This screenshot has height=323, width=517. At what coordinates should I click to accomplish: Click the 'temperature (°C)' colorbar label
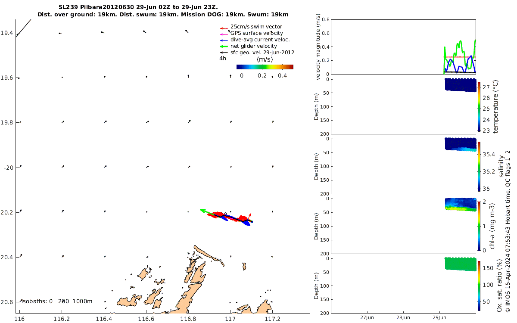tap(495, 106)
